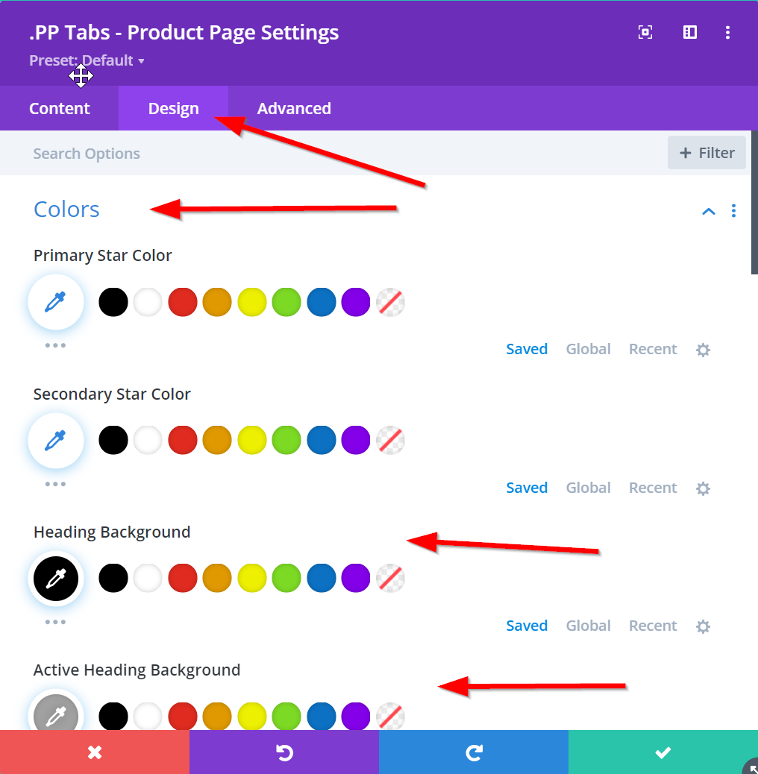Open the header three-dot options menu

(728, 32)
